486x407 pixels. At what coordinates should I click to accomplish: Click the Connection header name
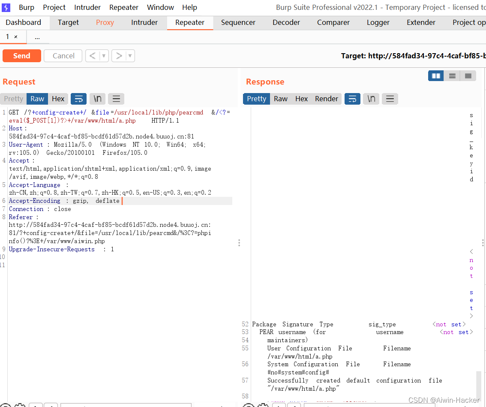26,209
